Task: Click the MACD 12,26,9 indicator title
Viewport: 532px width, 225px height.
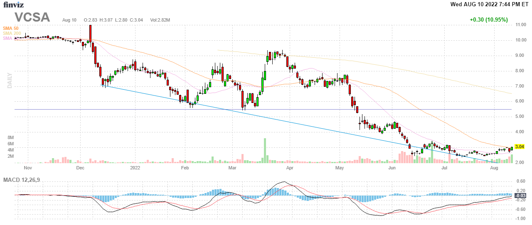Action: coord(25,180)
